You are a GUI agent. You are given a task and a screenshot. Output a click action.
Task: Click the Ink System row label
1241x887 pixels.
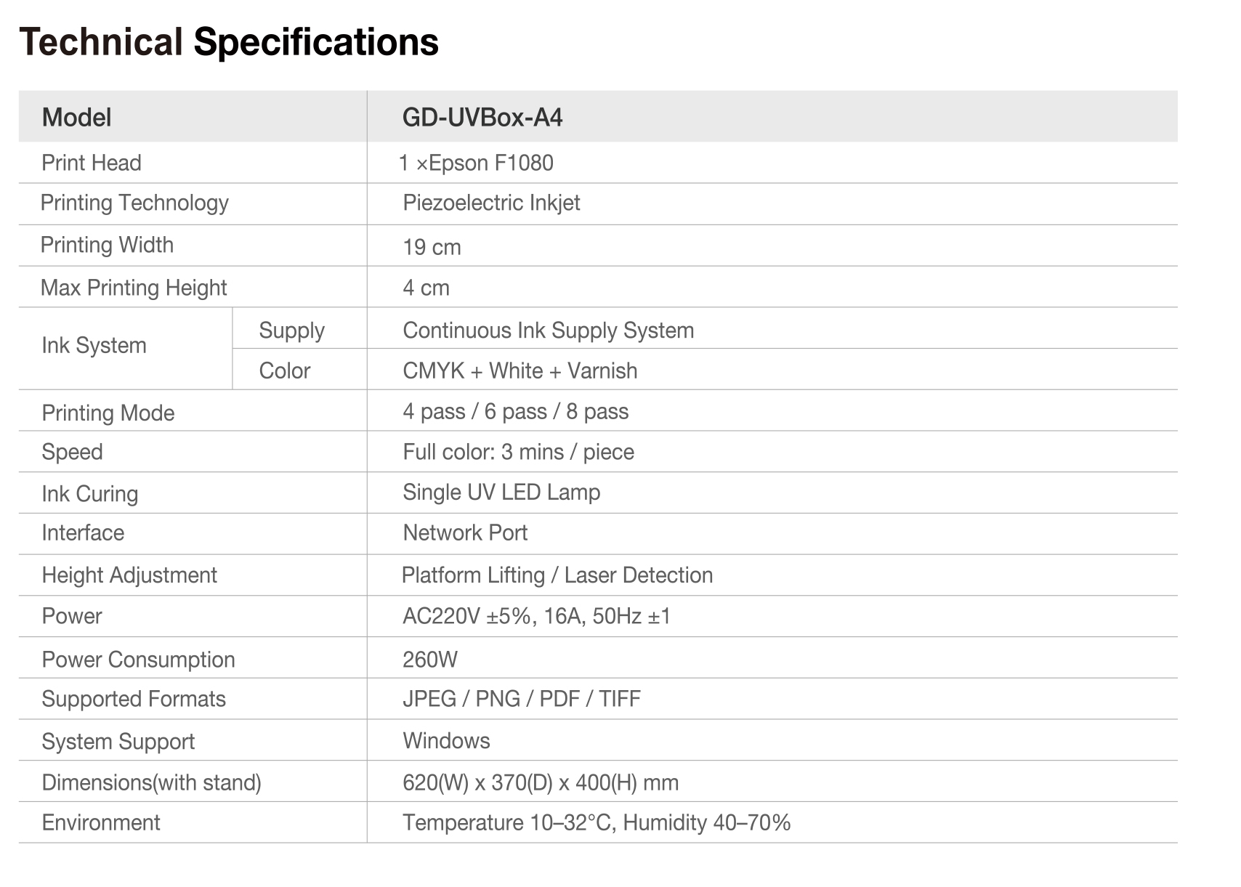pos(94,346)
